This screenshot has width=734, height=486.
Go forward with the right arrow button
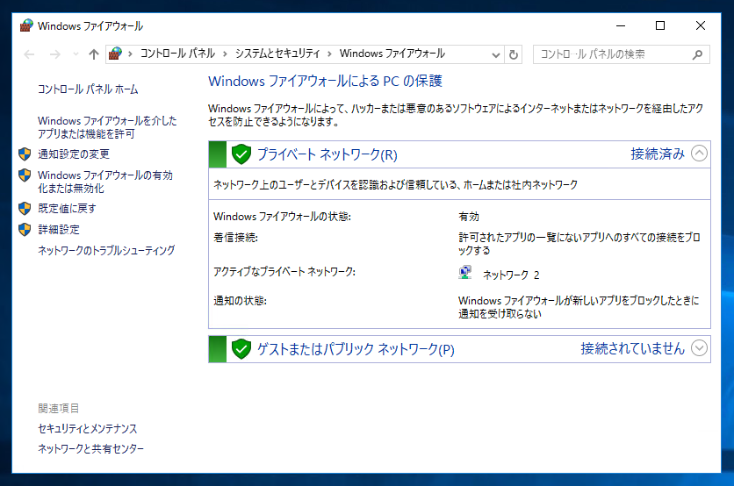pos(54,54)
